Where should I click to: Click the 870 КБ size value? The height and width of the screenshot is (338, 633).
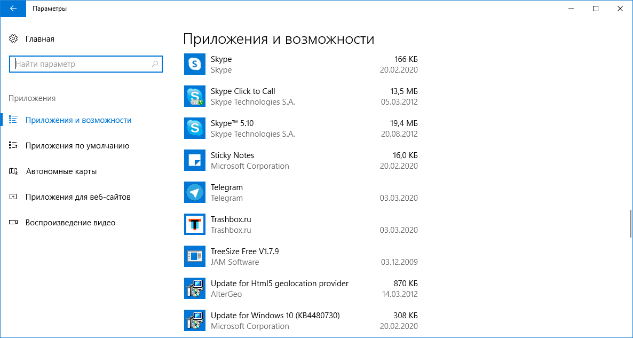pos(406,283)
